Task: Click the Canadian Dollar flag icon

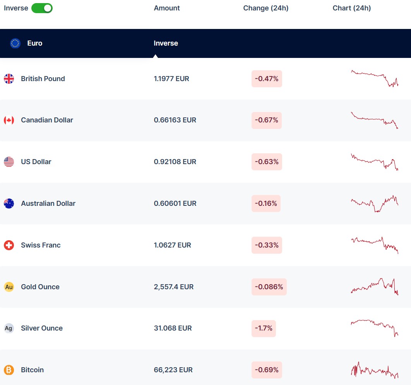Action: coord(9,120)
